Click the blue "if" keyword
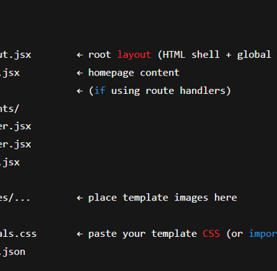The height and width of the screenshot is (271, 277). (x=100, y=90)
